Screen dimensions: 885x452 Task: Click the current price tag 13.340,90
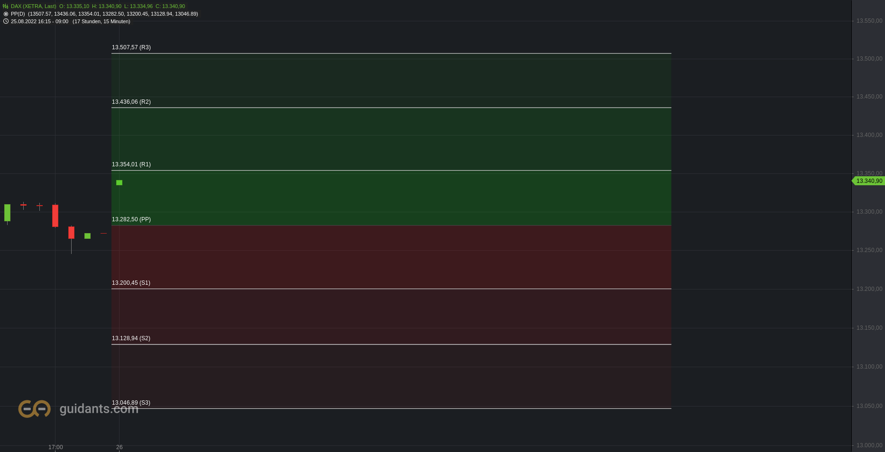coord(869,181)
